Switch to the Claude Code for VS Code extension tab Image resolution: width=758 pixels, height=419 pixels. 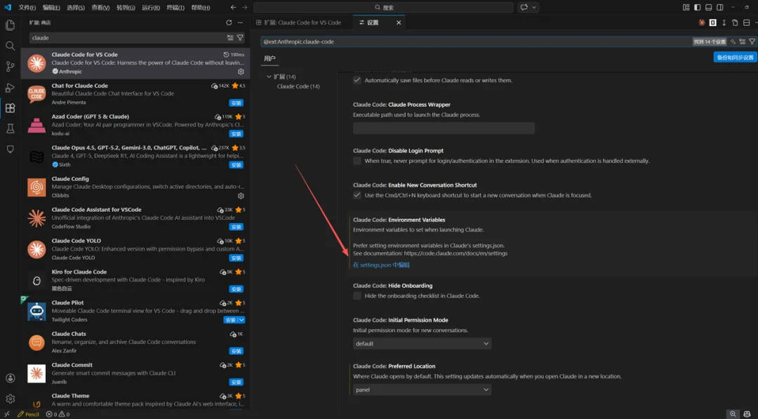302,22
